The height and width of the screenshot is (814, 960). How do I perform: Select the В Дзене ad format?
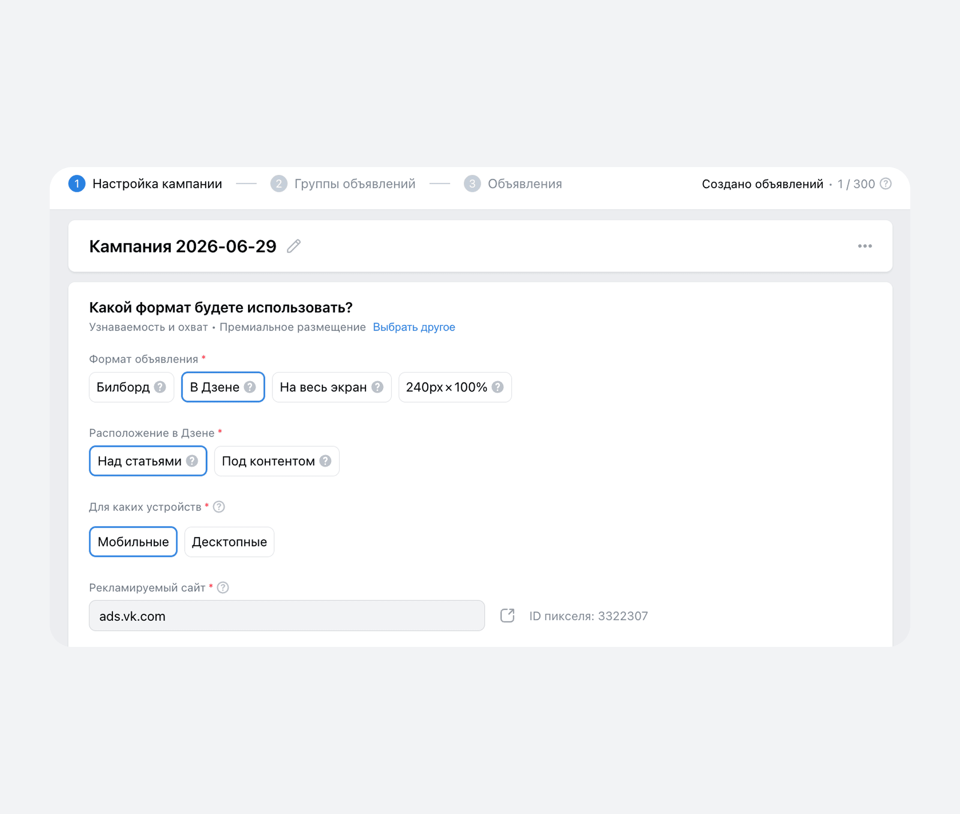click(x=223, y=387)
